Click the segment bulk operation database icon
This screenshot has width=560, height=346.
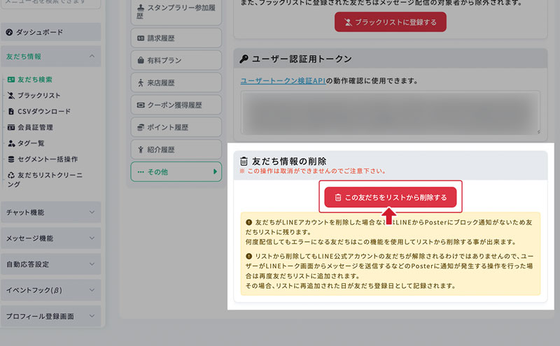pyautogui.click(x=11, y=159)
